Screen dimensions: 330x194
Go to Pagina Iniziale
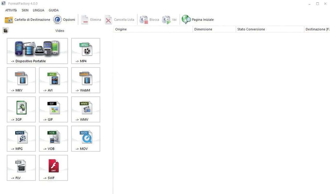point(198,20)
